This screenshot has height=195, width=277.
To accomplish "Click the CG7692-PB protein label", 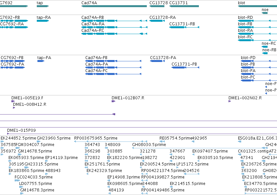I will tap(12, 58).
